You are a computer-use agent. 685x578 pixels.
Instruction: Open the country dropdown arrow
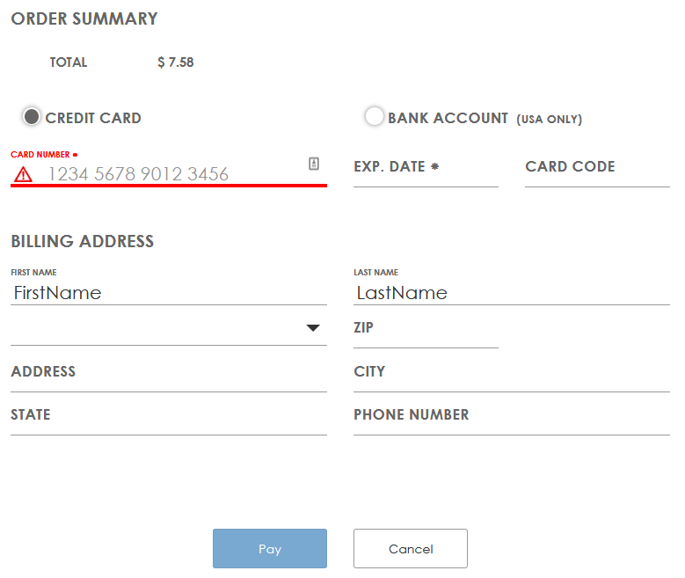pyautogui.click(x=313, y=328)
